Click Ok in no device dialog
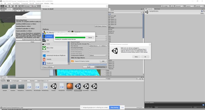 click(145, 57)
